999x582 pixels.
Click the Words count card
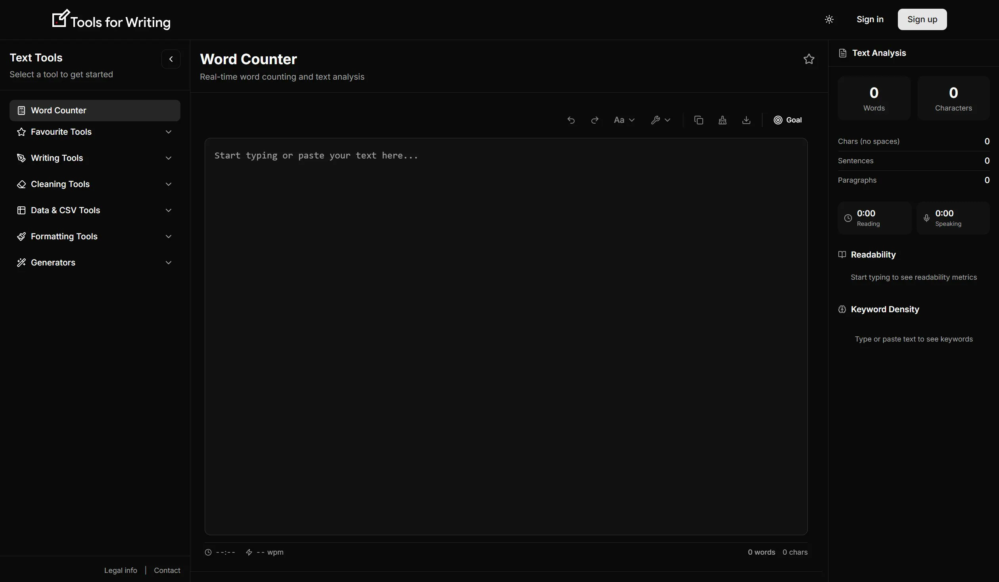[874, 98]
